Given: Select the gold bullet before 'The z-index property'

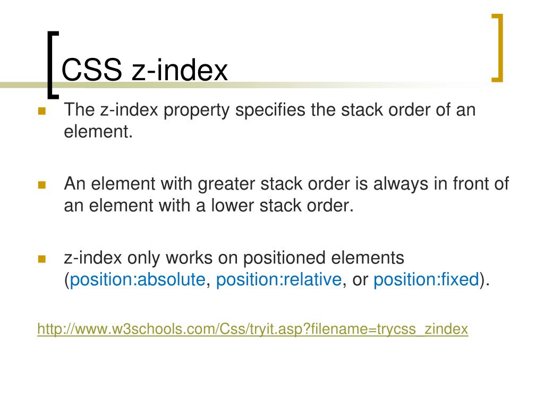Looking at the screenshot, I should pyautogui.click(x=42, y=111).
